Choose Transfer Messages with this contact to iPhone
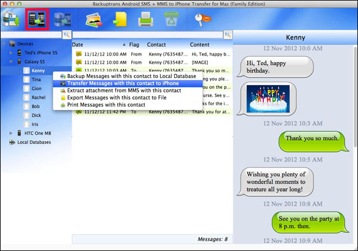 coord(128,83)
